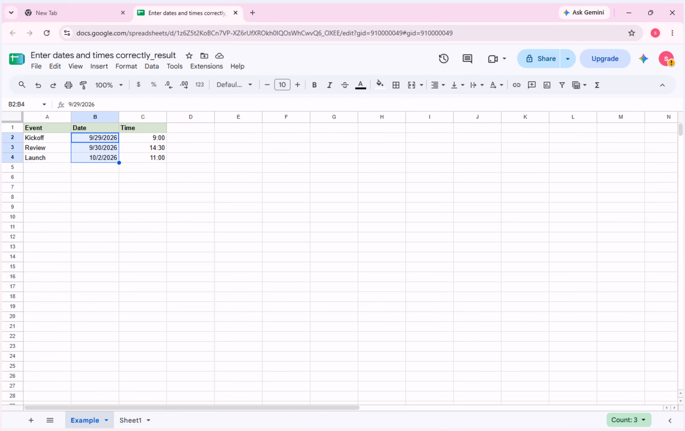The height and width of the screenshot is (431, 685).
Task: Add a comment with the toolbar comment icon
Action: click(x=532, y=85)
